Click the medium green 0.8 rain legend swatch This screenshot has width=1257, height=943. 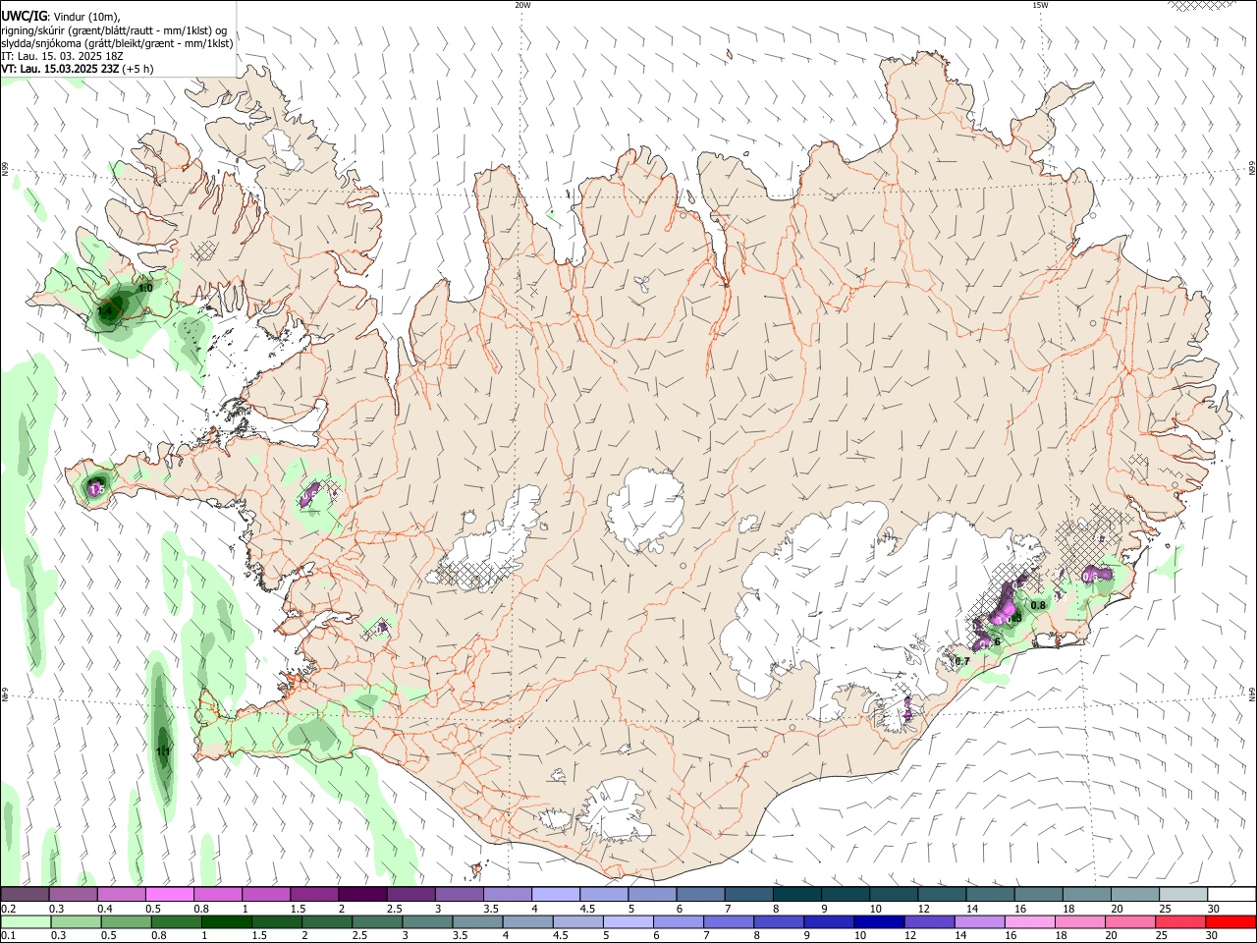[x=178, y=922]
